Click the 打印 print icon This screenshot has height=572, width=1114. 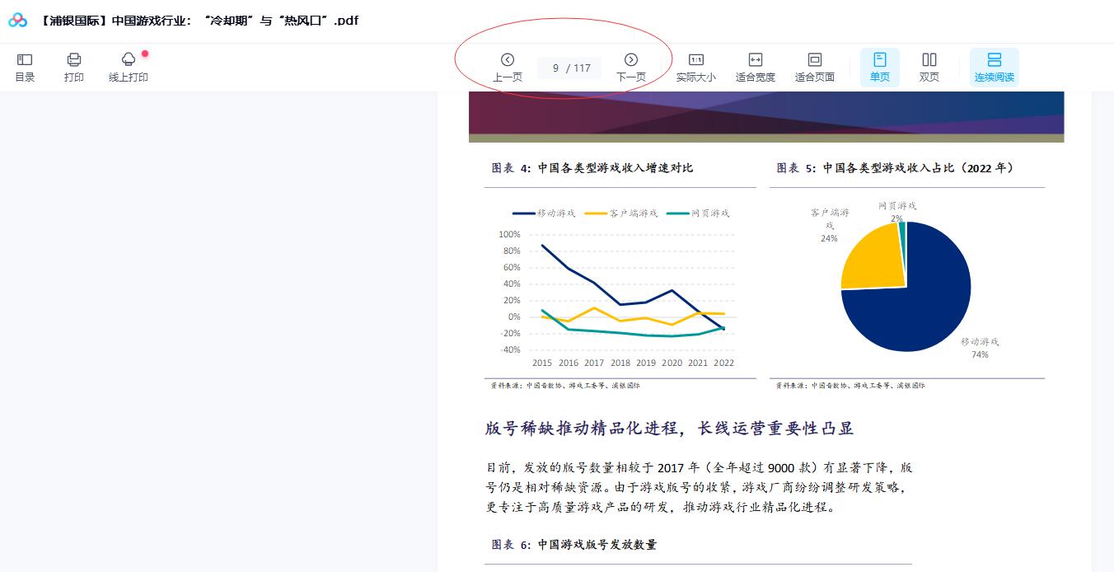click(74, 66)
